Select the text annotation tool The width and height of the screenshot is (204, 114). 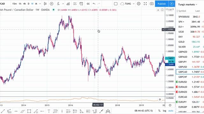pos(49,111)
